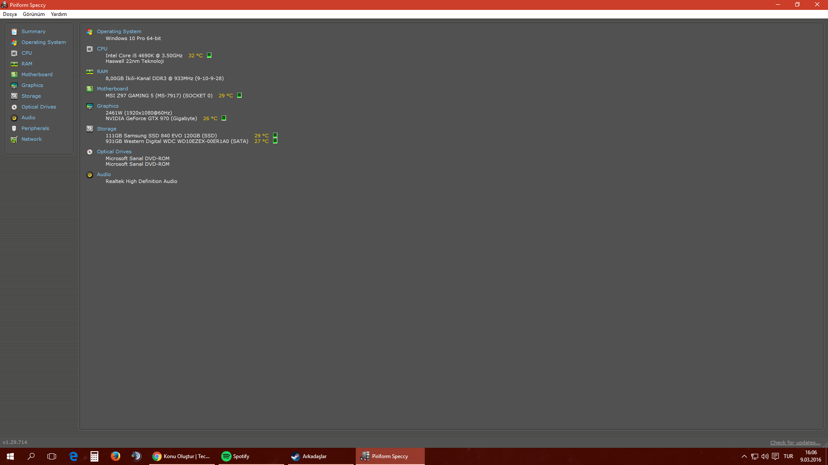The image size is (828, 465).
Task: Click the Audio speaker icon in the sidebar
Action: point(14,118)
